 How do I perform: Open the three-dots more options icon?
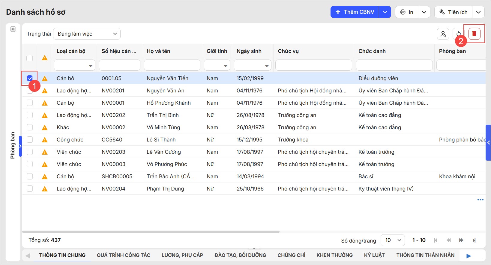480,199
